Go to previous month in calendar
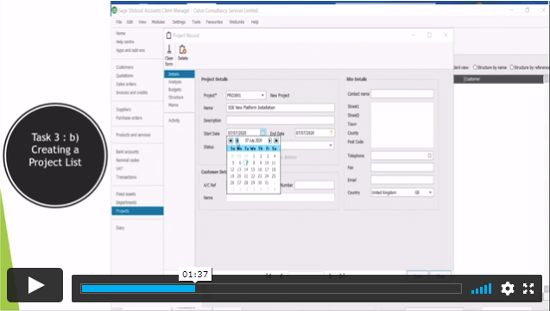Image resolution: width=550 pixels, height=311 pixels. [237, 141]
